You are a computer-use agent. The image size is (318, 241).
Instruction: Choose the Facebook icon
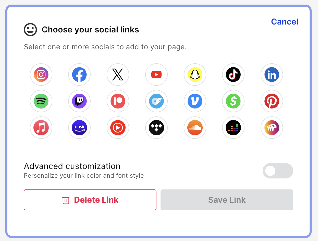[79, 75]
